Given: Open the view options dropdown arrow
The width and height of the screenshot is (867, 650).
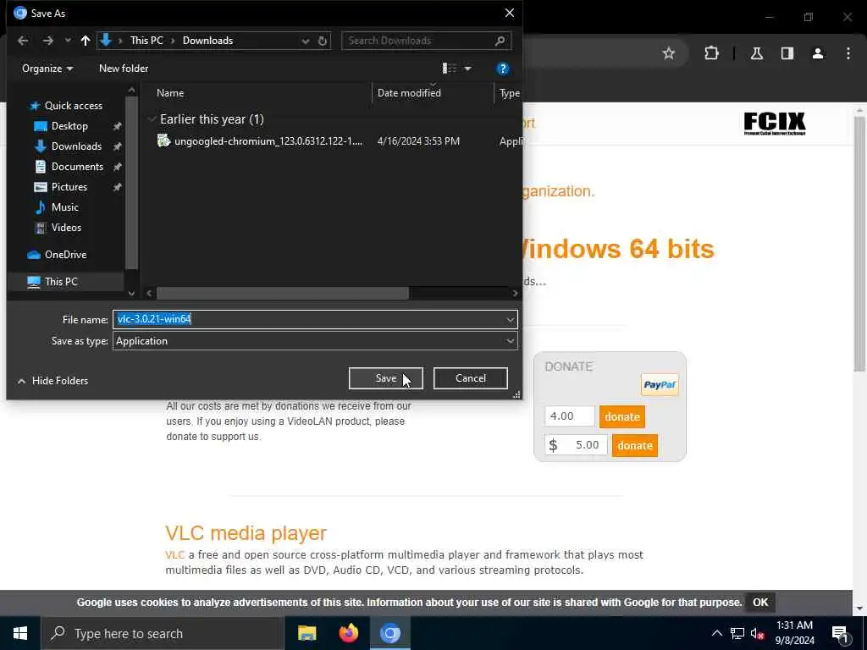Looking at the screenshot, I should [x=467, y=69].
